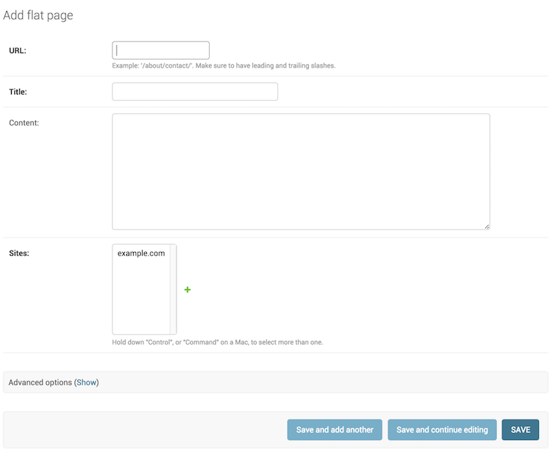Add a new site with green plus icon
This screenshot has height=458, width=552.
point(188,290)
